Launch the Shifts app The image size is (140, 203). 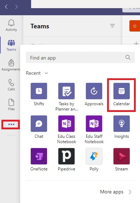pyautogui.click(x=39, y=95)
